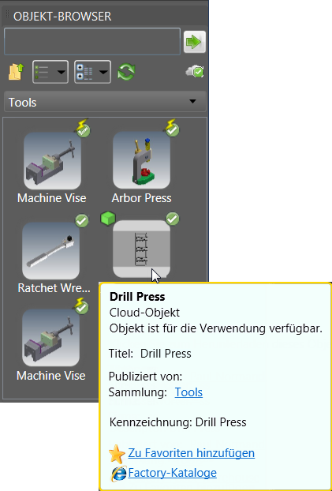Open the list view style dropdown
The height and width of the screenshot is (491, 332).
point(50,72)
